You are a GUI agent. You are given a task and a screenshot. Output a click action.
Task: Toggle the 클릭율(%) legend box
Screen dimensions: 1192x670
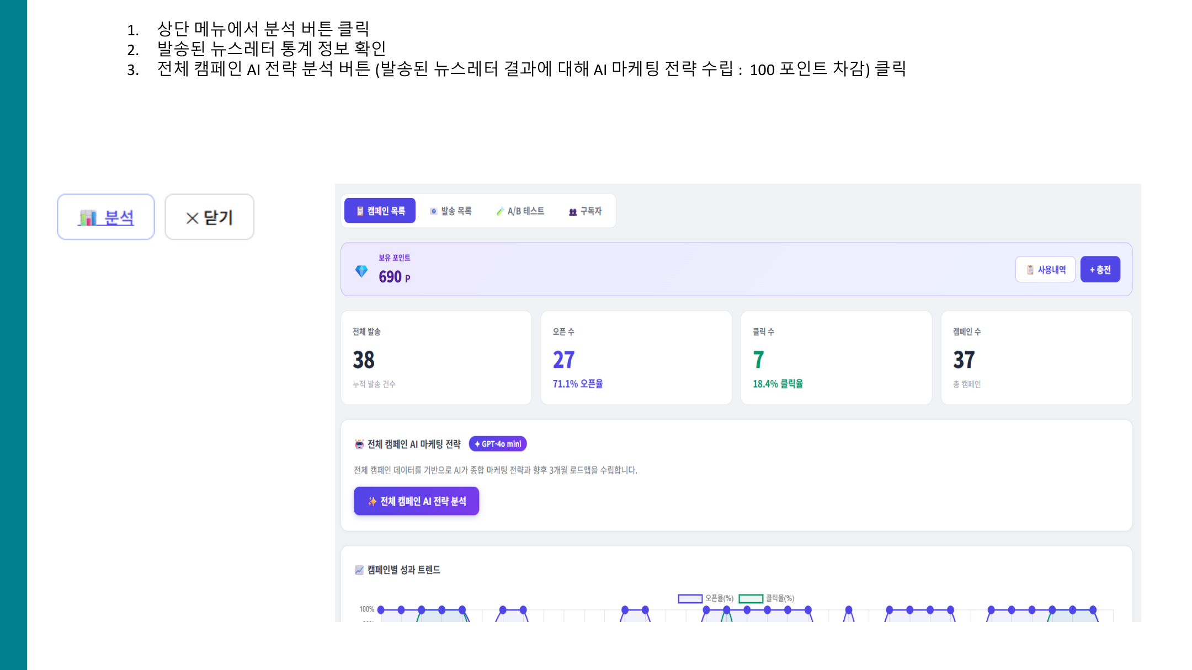click(751, 598)
